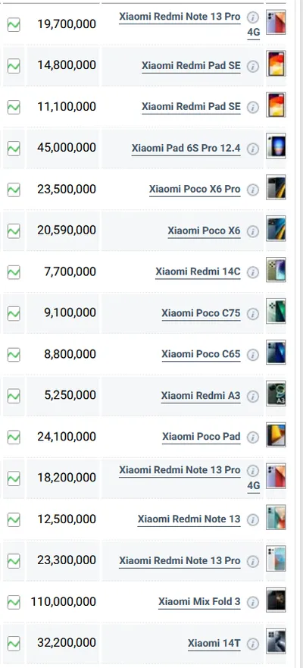Click the Xiaomi Poco Pad thumbnail image
Screen dimensions: 303x668
coord(276,434)
